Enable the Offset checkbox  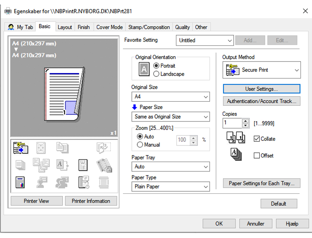(x=257, y=156)
